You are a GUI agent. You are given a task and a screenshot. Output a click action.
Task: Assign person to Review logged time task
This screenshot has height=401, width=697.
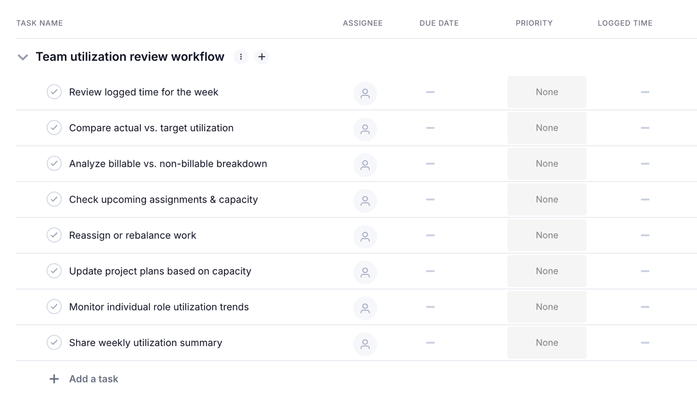pyautogui.click(x=365, y=93)
